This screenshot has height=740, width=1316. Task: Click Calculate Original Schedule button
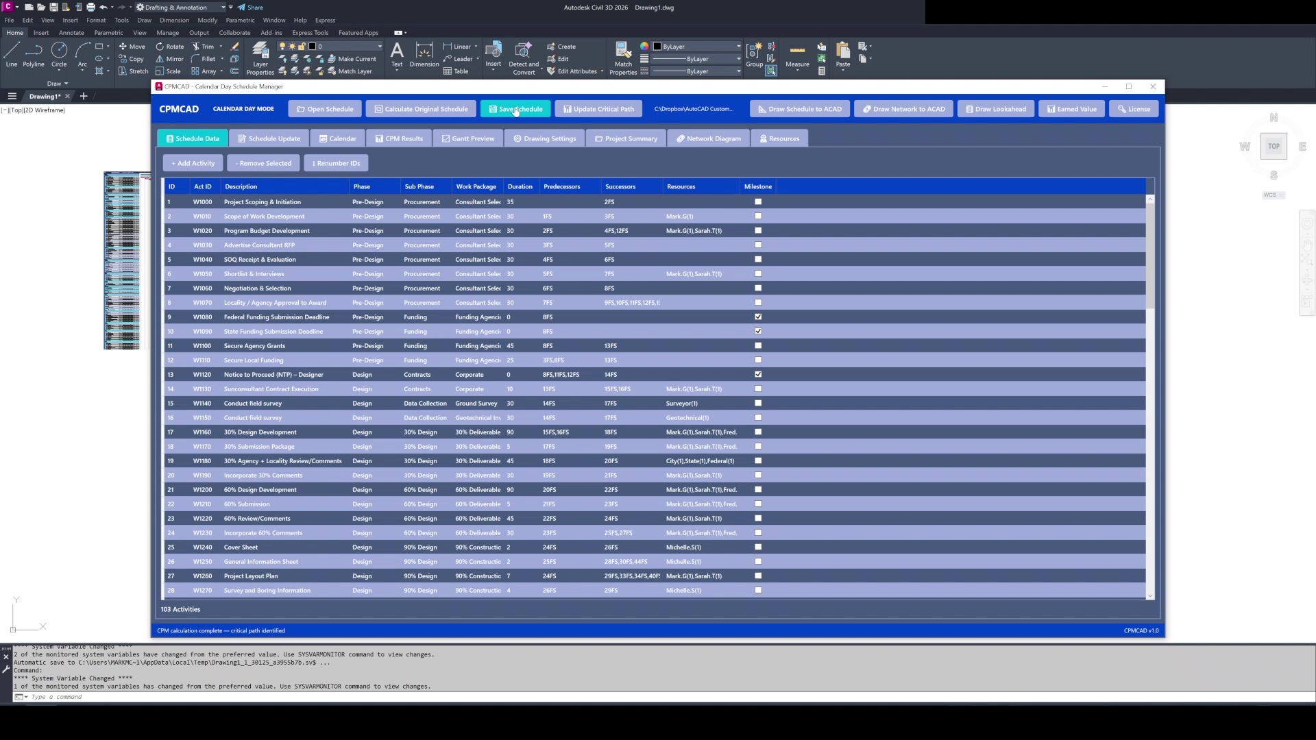pos(421,109)
